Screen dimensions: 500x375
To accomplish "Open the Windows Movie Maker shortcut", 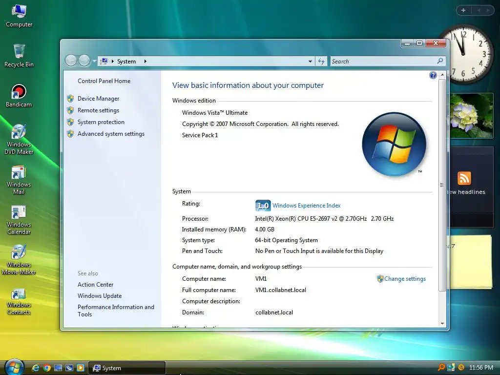I will tap(19, 260).
